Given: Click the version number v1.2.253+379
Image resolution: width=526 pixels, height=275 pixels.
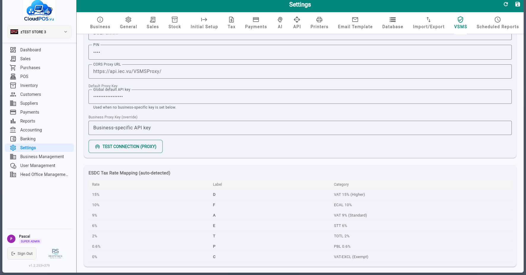Looking at the screenshot, I should click(x=39, y=266).
